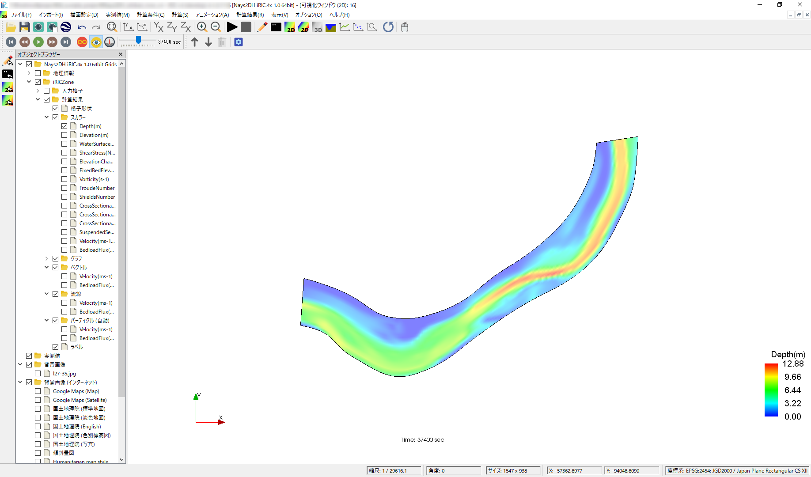Expand the グラフ folder
Viewport: 811px width, 477px height.
[x=47, y=259]
